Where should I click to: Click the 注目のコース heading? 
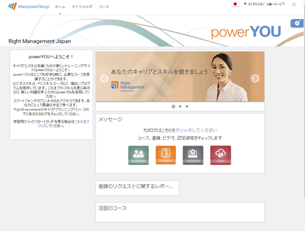coord(112,208)
